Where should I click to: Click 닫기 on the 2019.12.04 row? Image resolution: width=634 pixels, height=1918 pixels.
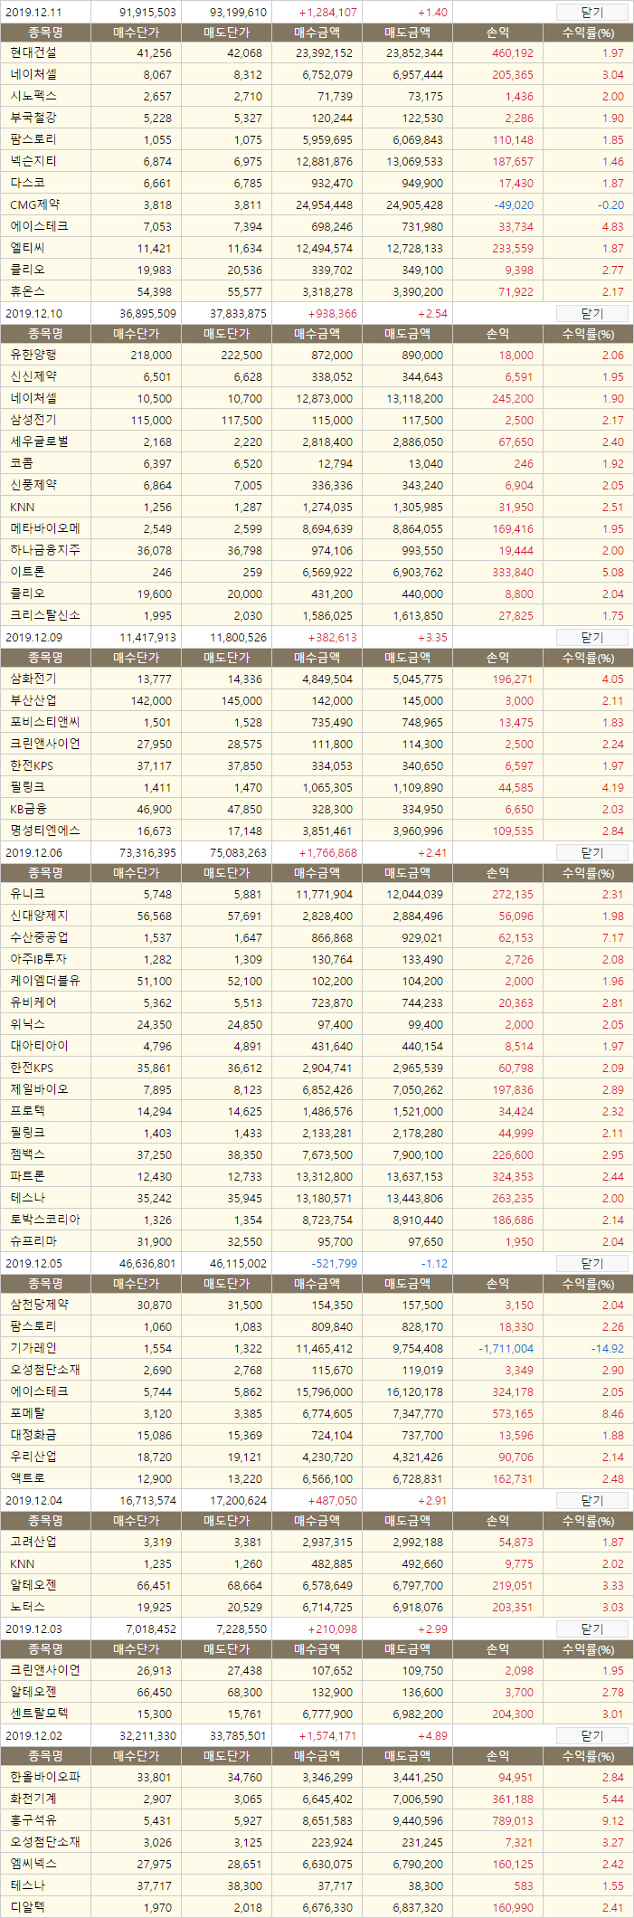coord(591,1500)
